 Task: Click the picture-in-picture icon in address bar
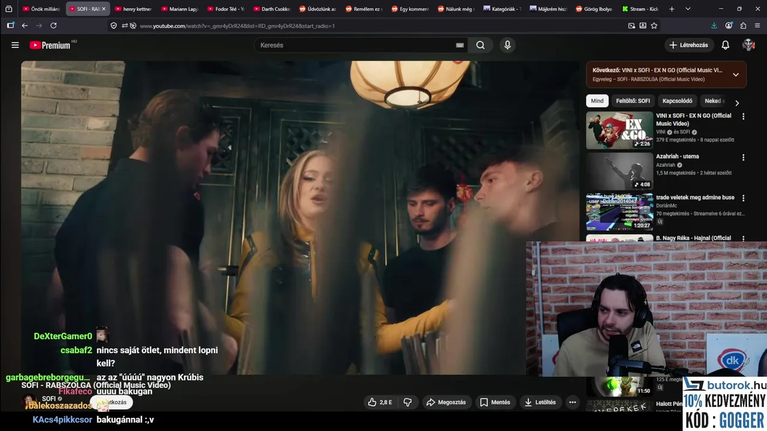tap(632, 26)
